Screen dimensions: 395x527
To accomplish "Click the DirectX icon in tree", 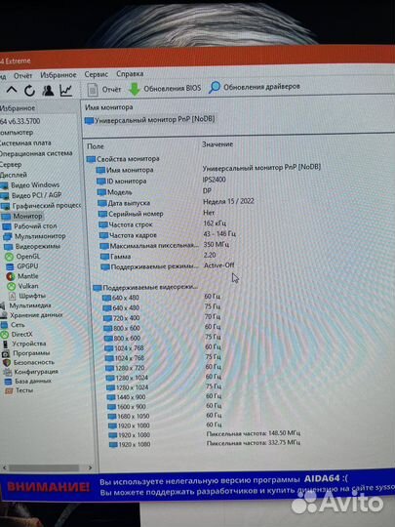I will pos(4,335).
